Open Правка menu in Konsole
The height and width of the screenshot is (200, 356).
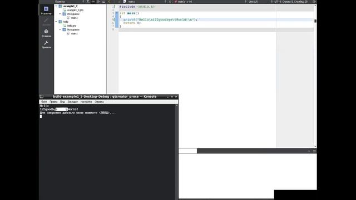(53, 102)
